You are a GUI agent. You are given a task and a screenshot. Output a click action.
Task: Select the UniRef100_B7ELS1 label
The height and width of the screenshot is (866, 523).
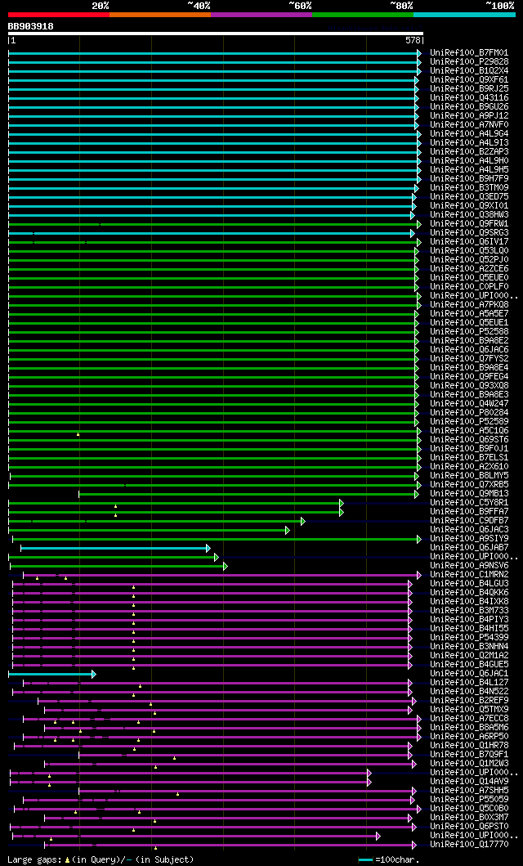point(469,458)
